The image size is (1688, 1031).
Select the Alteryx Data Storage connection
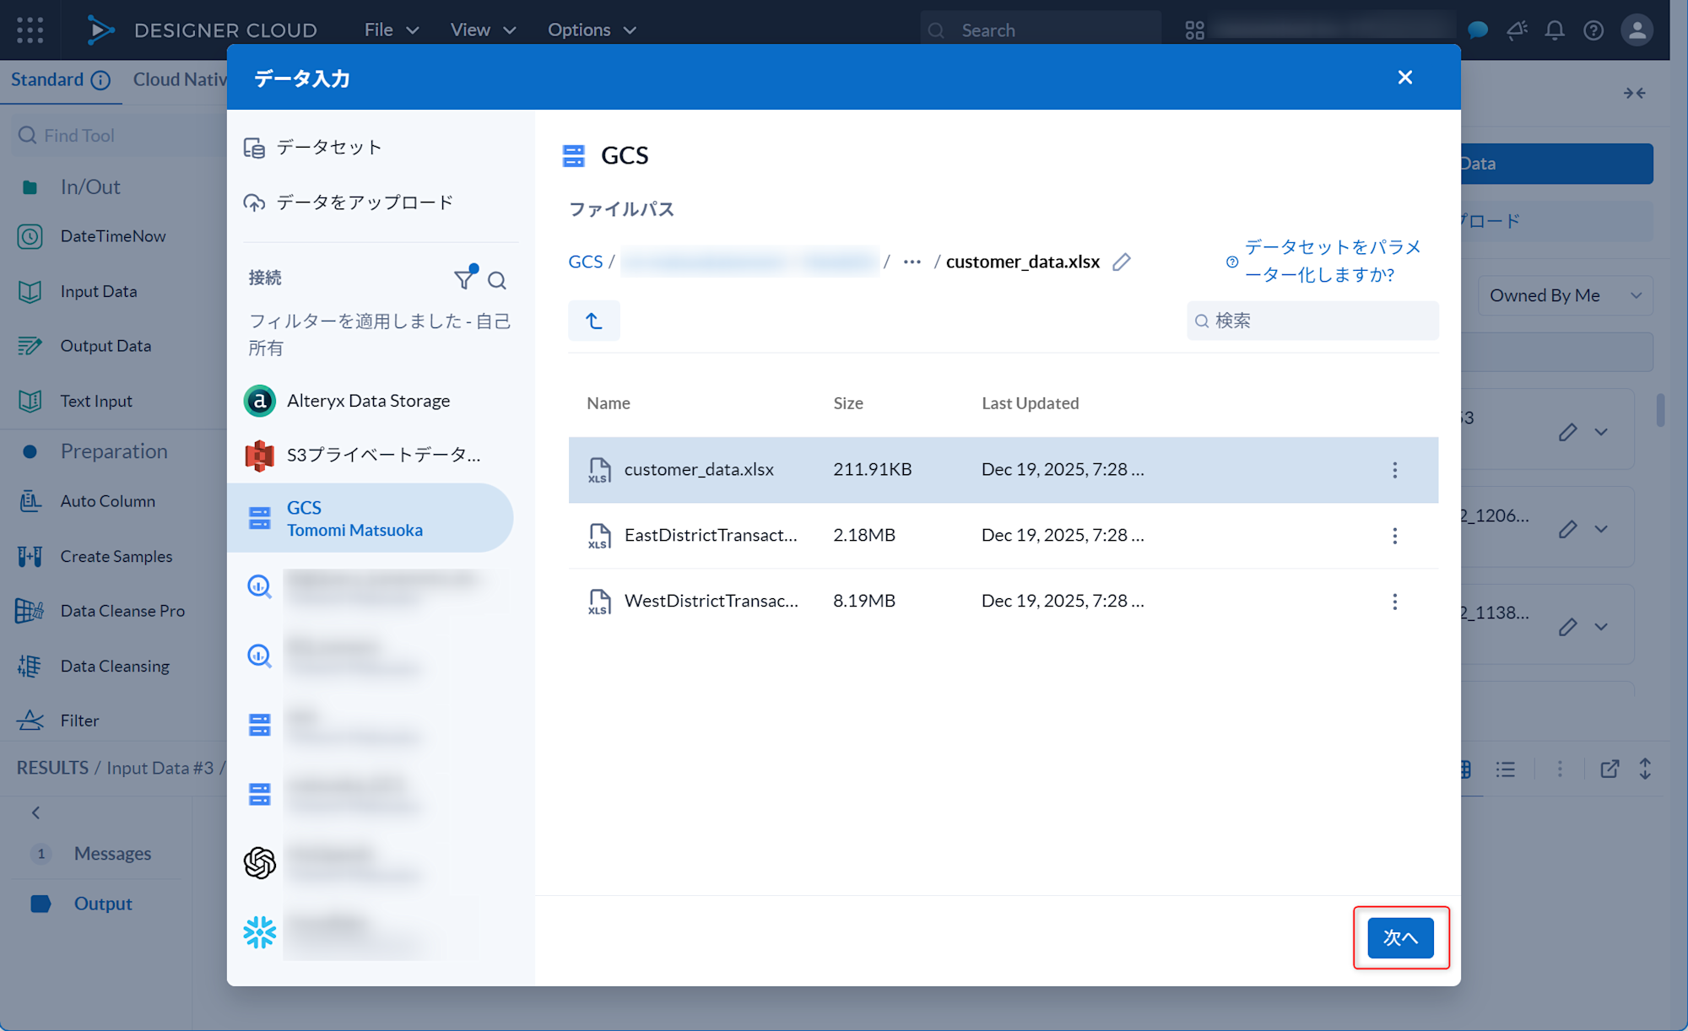pyautogui.click(x=368, y=401)
